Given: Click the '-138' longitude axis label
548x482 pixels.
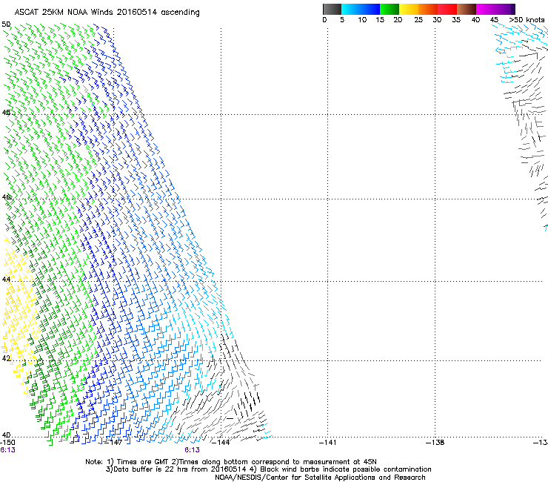Looking at the screenshot, I should [x=435, y=443].
